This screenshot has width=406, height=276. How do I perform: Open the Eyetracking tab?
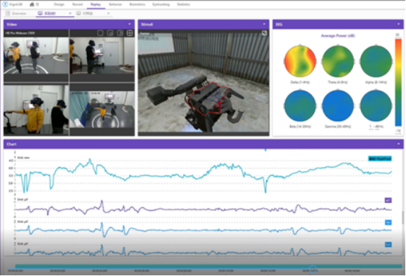click(x=161, y=4)
